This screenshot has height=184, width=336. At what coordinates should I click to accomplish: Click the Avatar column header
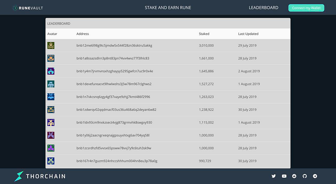click(52, 34)
